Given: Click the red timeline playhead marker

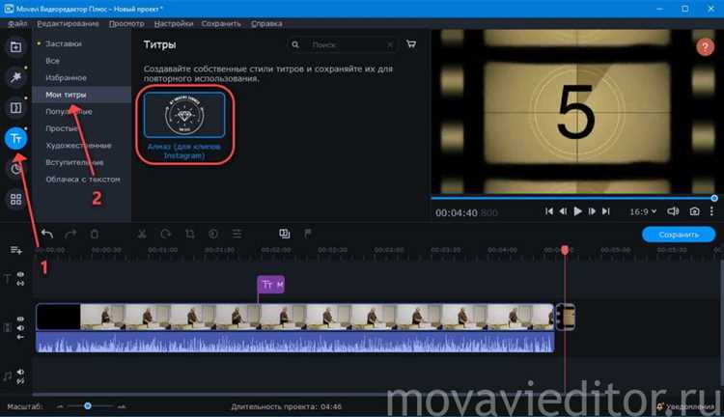Looking at the screenshot, I should 565,250.
